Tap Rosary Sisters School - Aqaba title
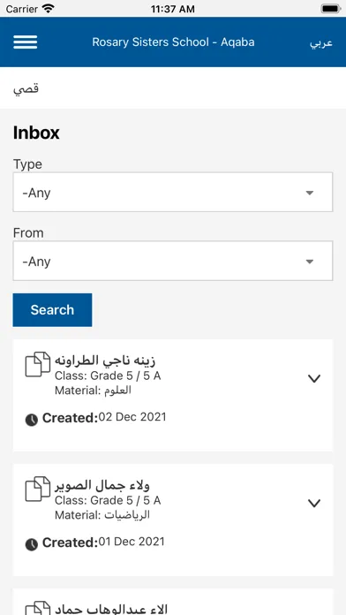Image resolution: width=346 pixels, height=615 pixels. click(x=173, y=42)
